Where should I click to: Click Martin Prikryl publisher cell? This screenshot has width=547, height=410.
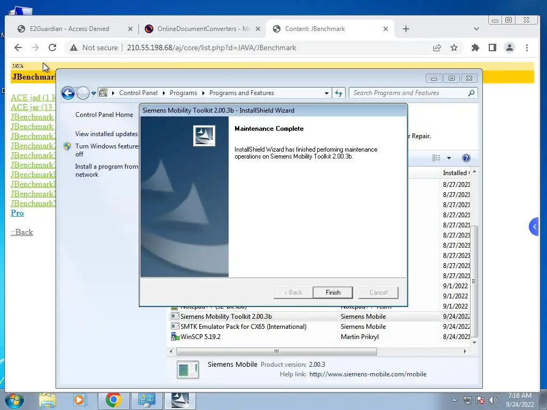[360, 337]
